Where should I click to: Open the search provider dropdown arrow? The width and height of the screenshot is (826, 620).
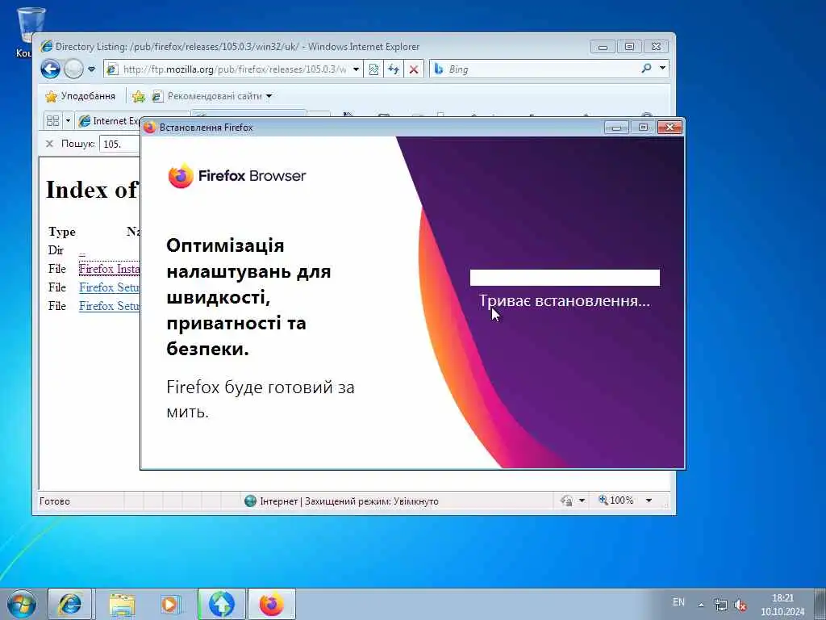[663, 68]
